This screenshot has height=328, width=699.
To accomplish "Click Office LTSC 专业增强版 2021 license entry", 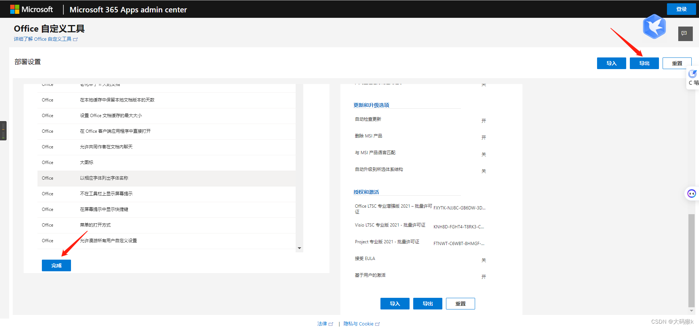I will coord(393,209).
